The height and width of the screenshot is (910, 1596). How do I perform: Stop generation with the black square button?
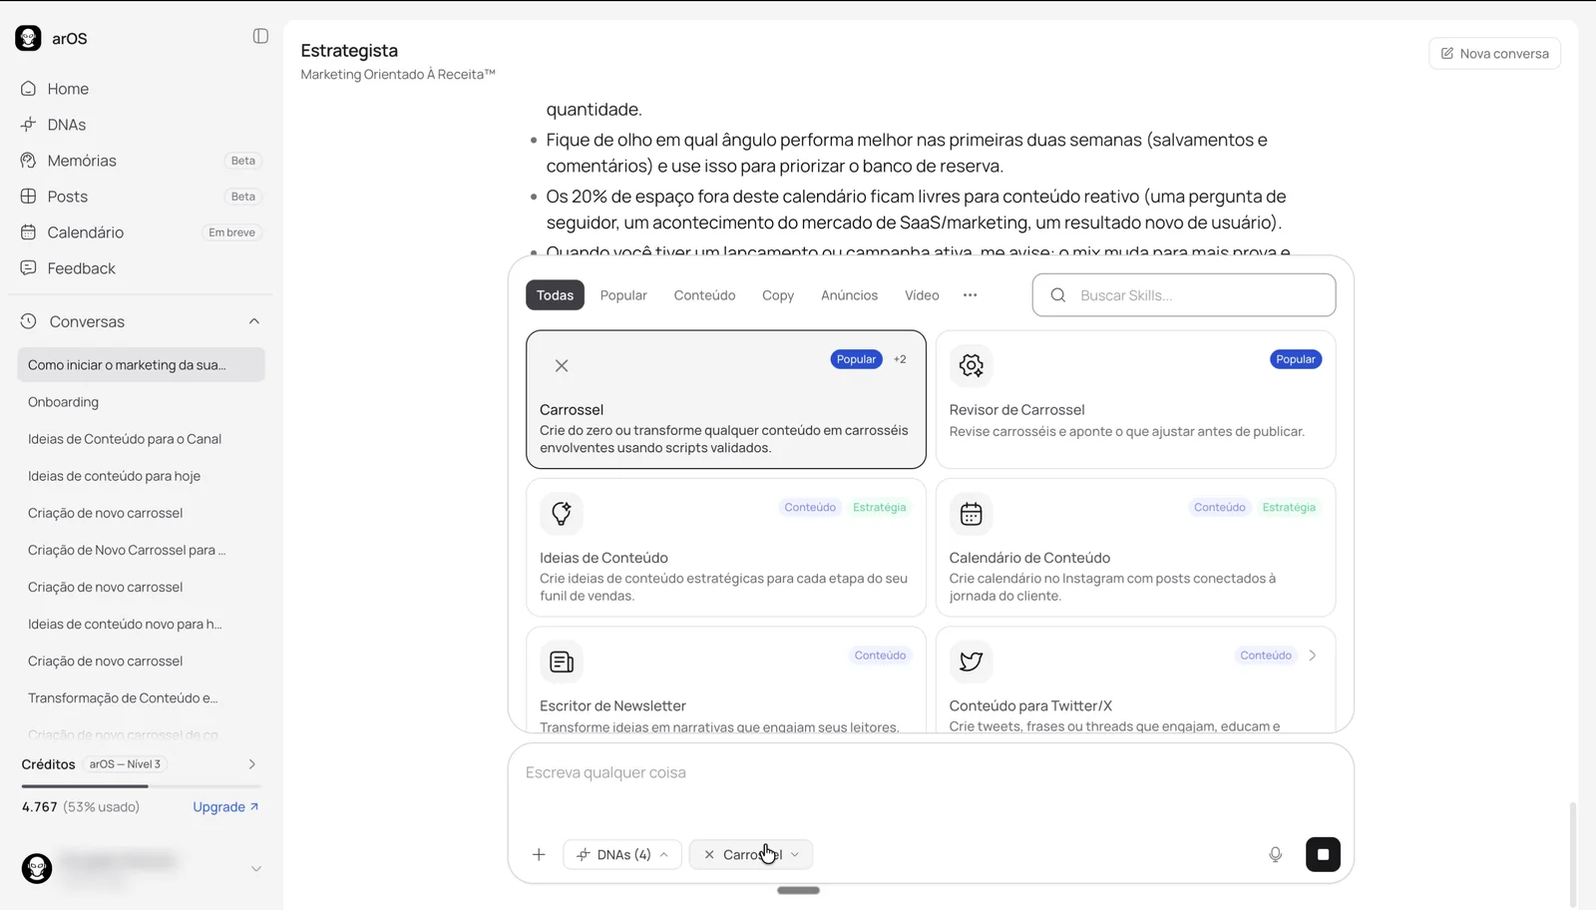(x=1323, y=854)
